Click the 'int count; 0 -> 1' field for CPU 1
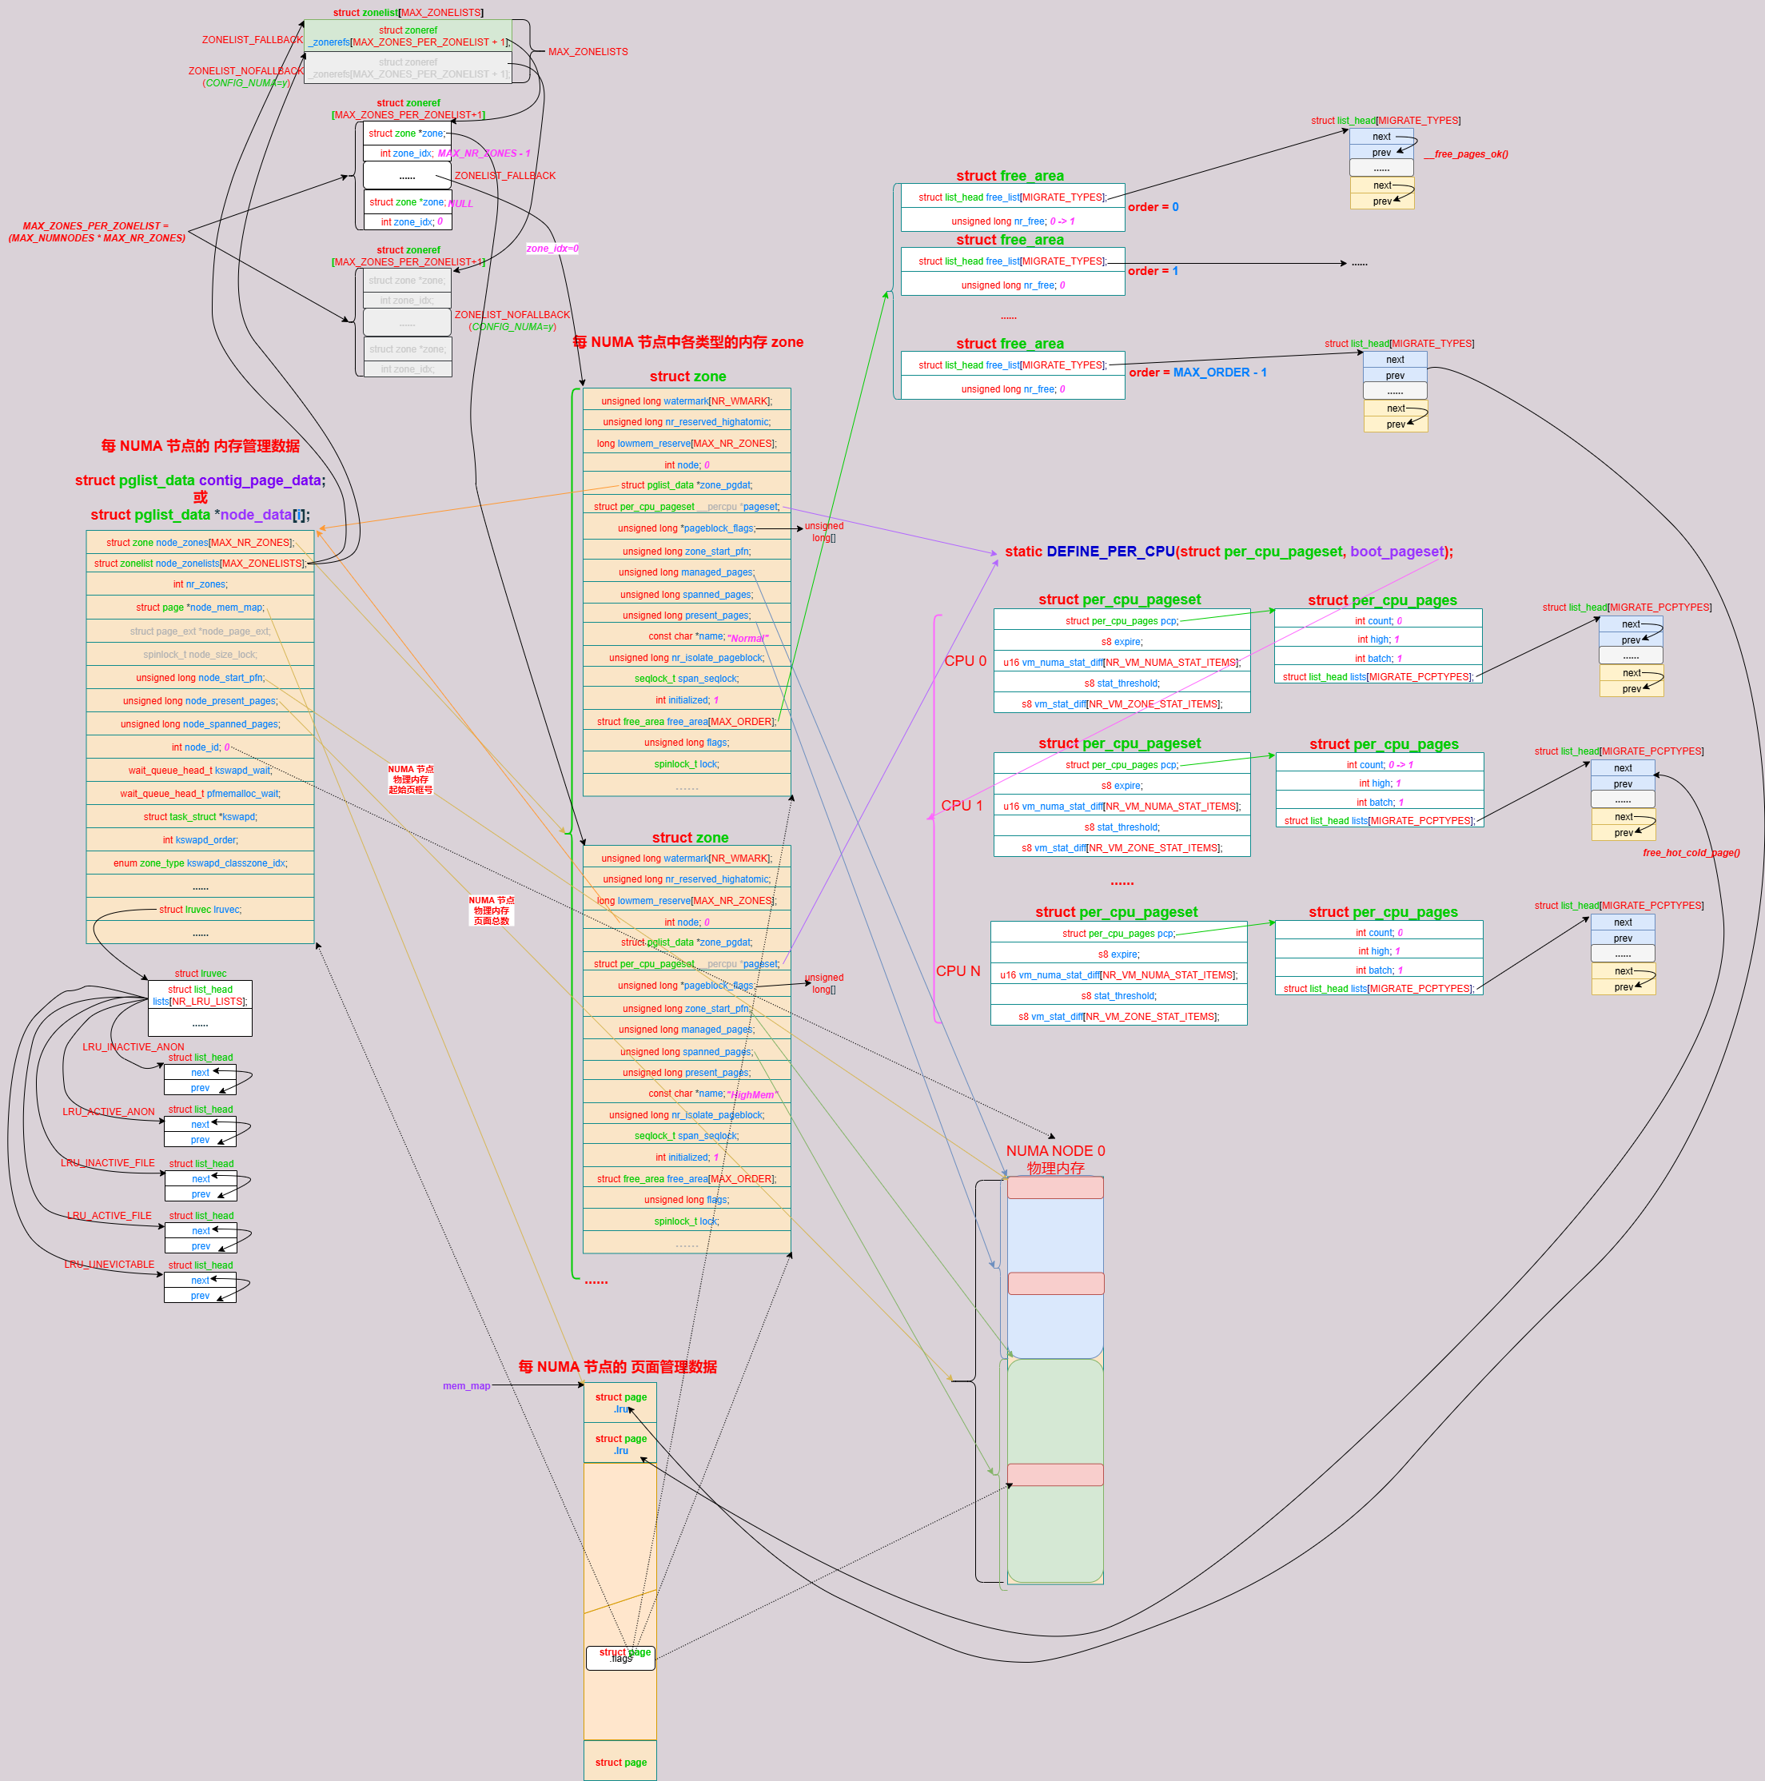 (x=1379, y=765)
